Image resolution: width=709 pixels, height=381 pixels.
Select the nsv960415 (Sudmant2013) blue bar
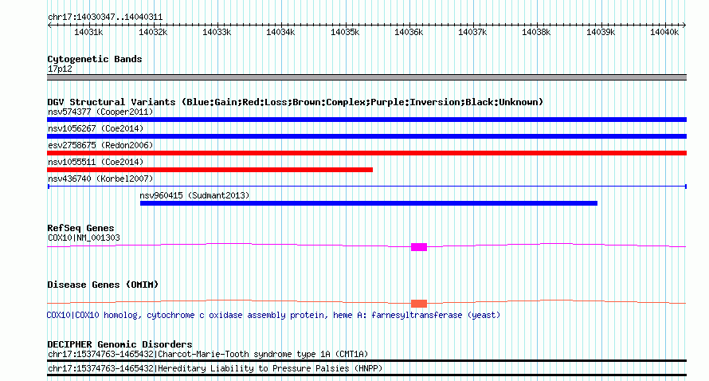(369, 203)
